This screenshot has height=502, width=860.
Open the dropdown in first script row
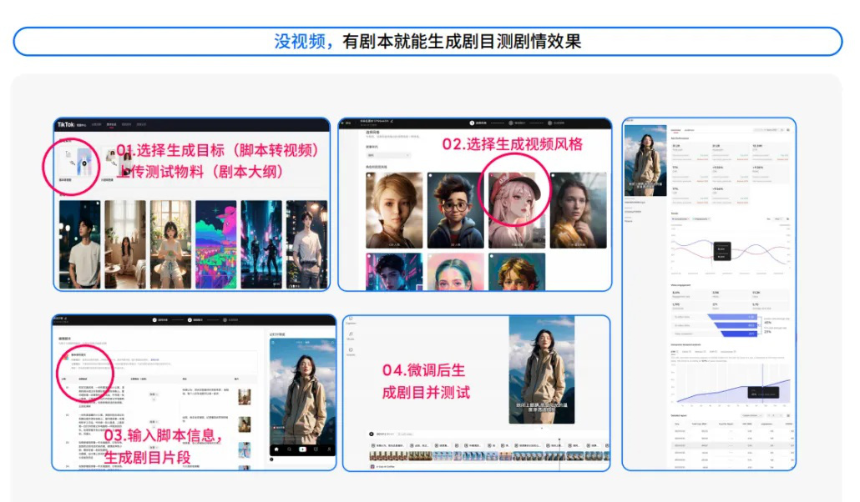coord(154,394)
